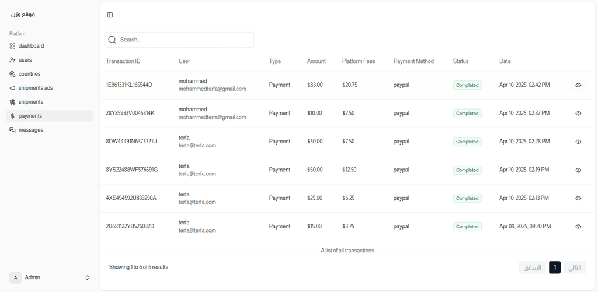Click the shipments ads megaphone icon
The height and width of the screenshot is (292, 598).
[13, 88]
